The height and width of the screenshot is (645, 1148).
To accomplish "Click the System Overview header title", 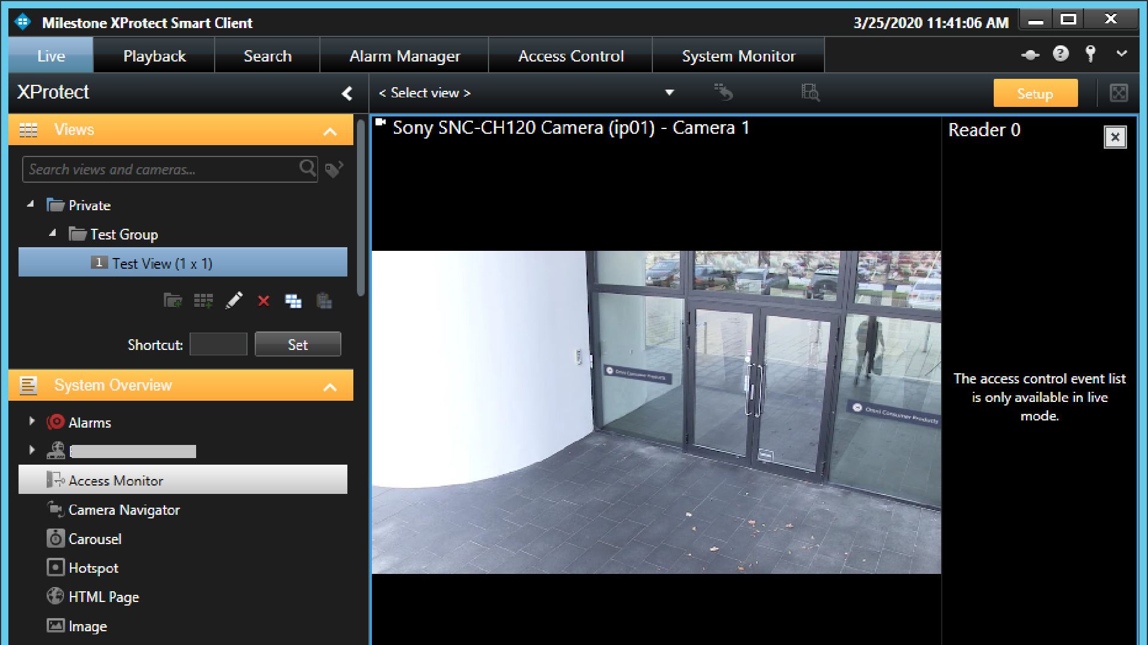I will tap(113, 385).
